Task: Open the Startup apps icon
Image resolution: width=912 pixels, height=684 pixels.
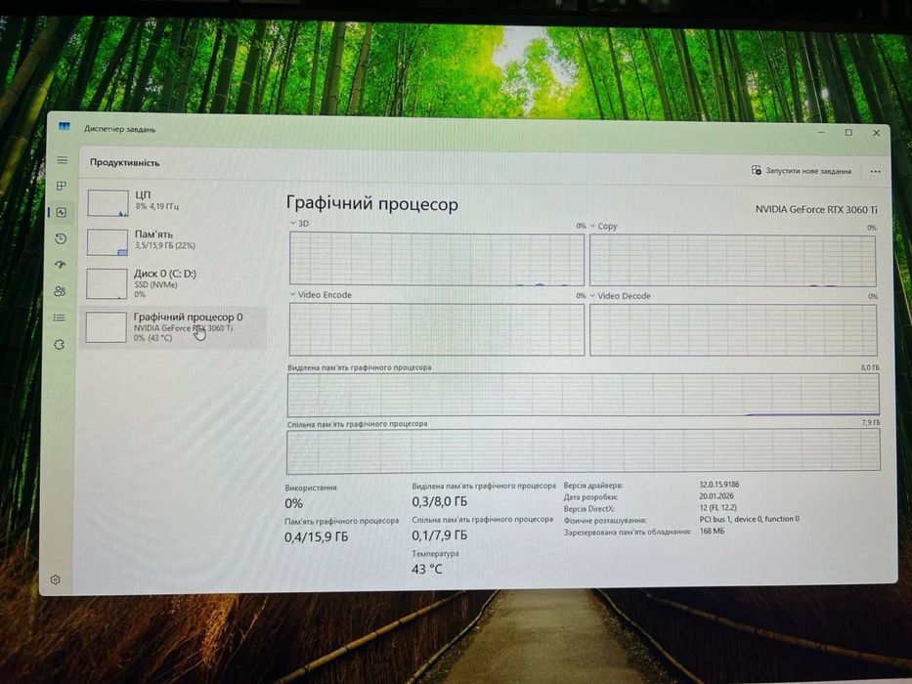Action: tap(61, 265)
